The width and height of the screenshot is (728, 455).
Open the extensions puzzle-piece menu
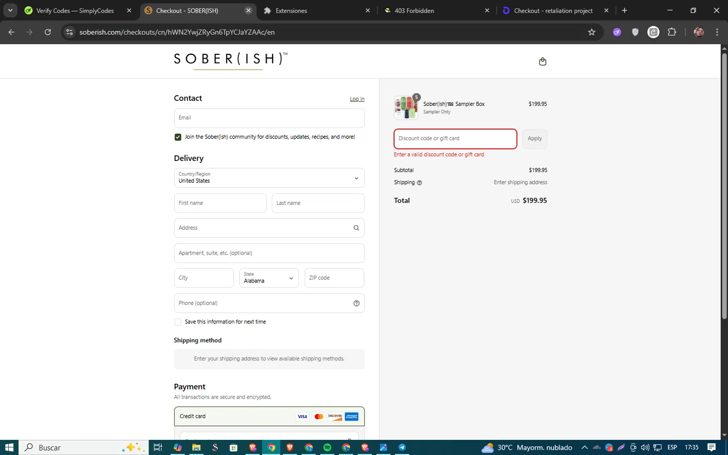(672, 32)
